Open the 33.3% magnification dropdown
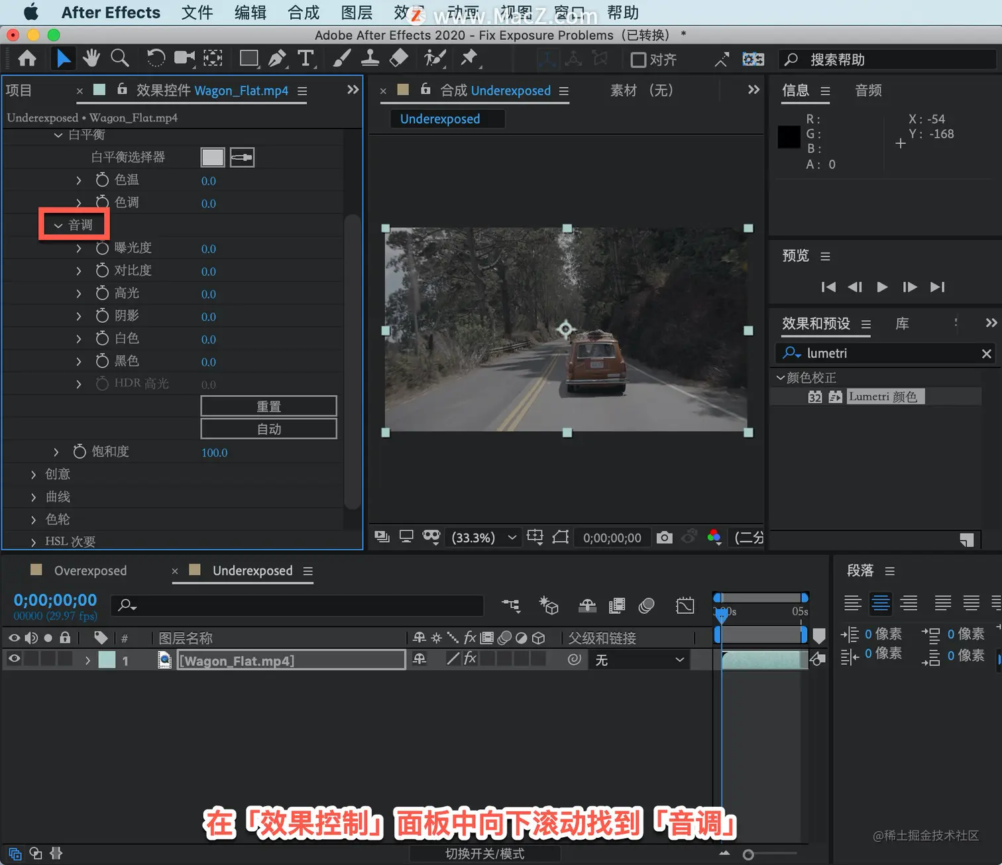 tap(483, 538)
